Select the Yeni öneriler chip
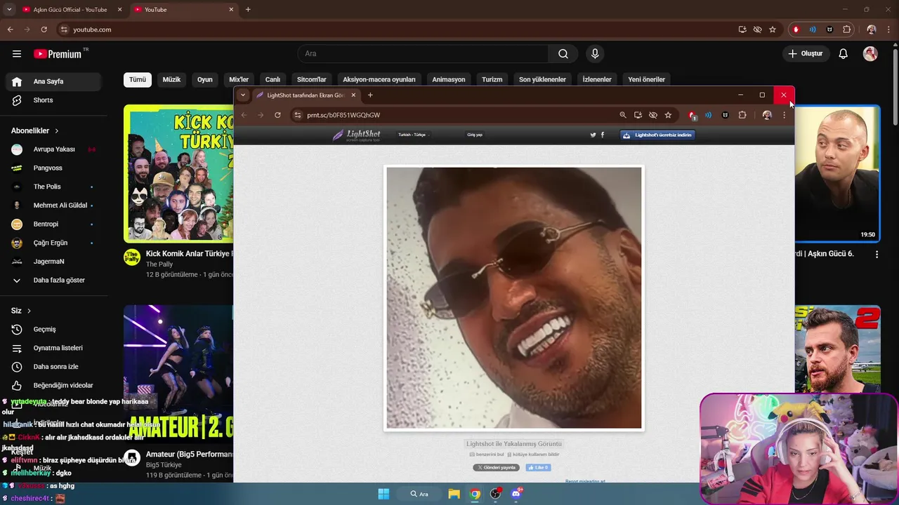This screenshot has height=505, width=899. click(x=646, y=79)
